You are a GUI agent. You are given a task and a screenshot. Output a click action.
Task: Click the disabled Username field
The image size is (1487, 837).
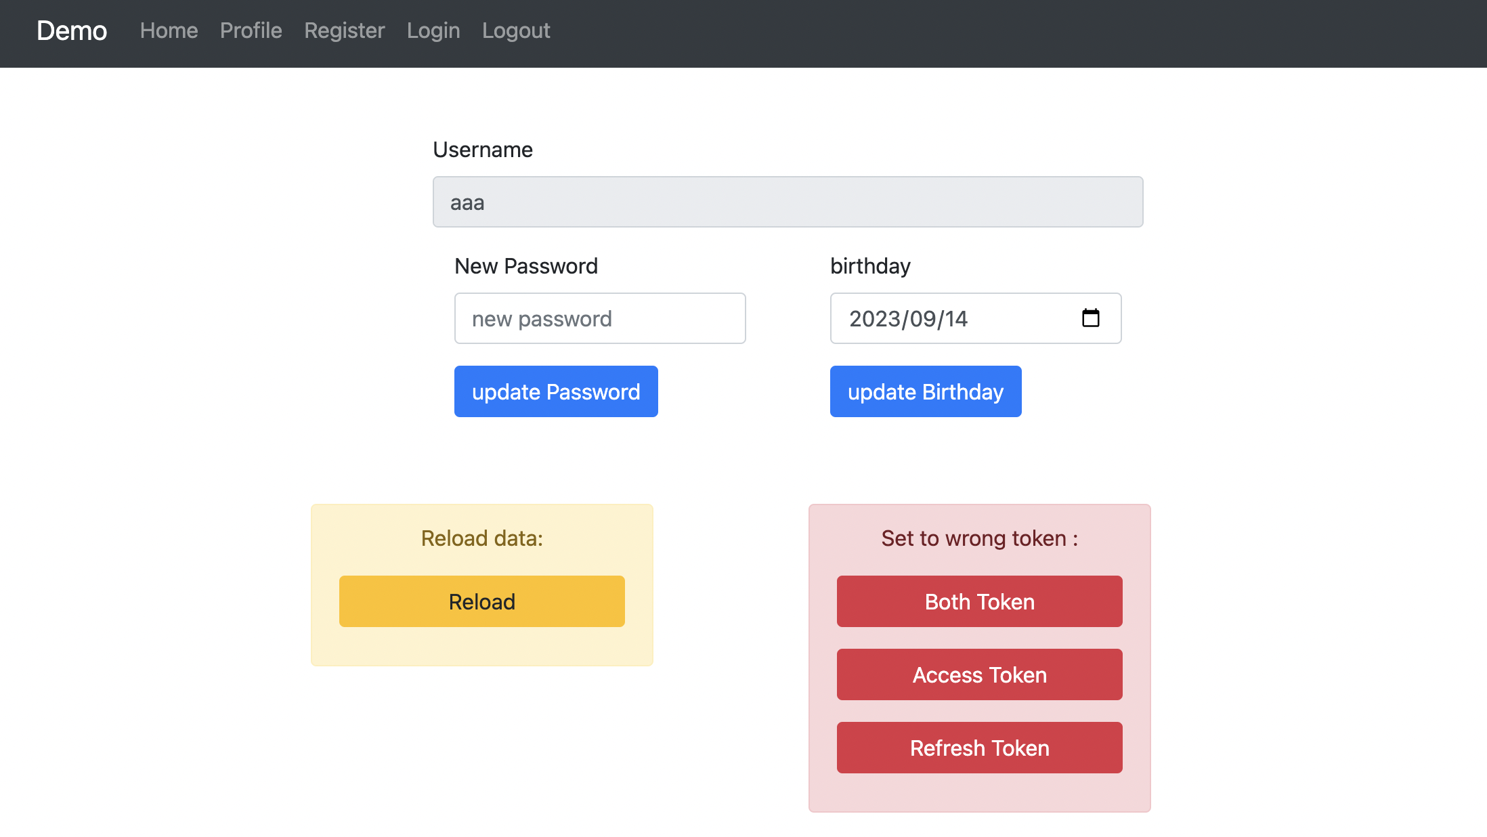[788, 202]
